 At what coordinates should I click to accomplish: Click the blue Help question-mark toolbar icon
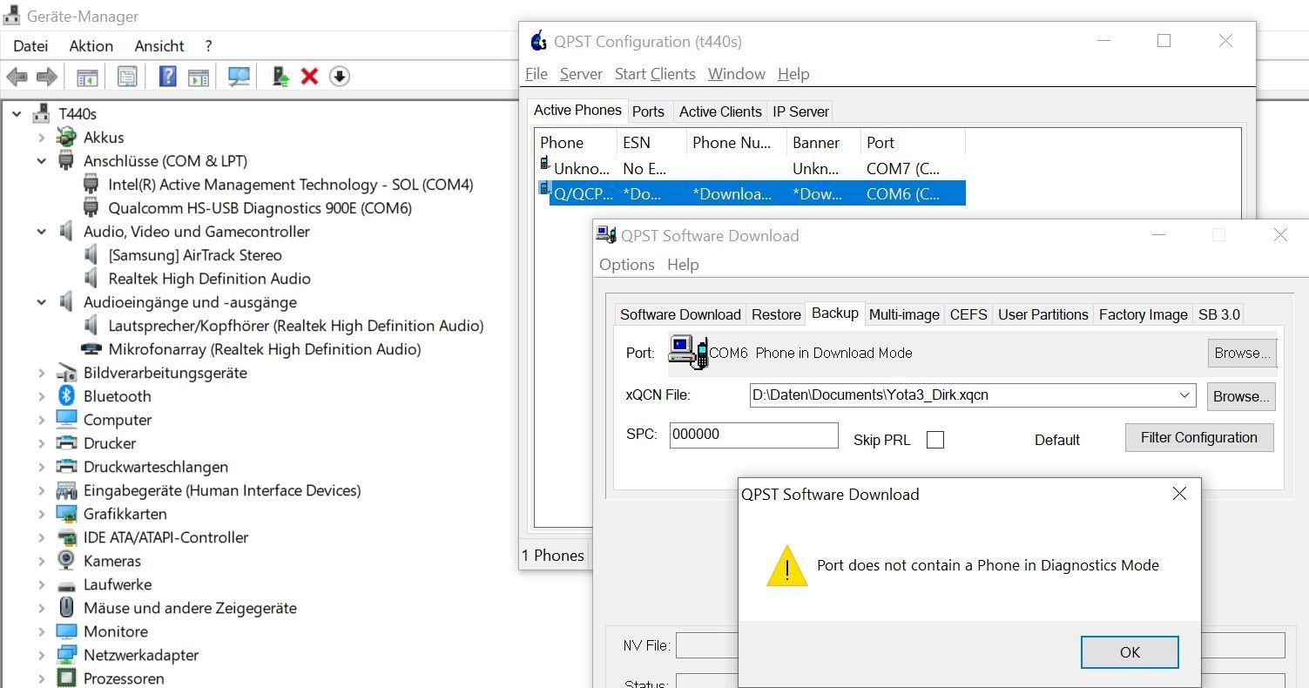click(168, 77)
